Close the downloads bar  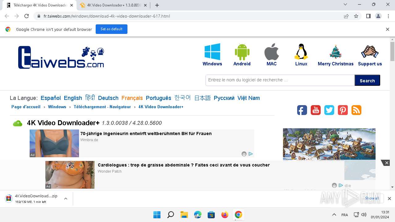pyautogui.click(x=389, y=199)
